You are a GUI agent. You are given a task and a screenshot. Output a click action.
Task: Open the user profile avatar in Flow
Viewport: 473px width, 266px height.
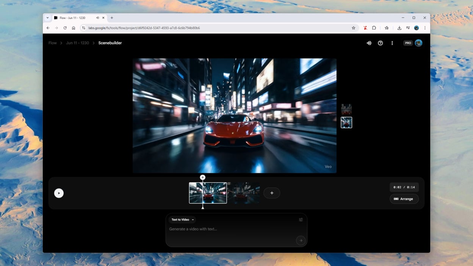pyautogui.click(x=418, y=43)
